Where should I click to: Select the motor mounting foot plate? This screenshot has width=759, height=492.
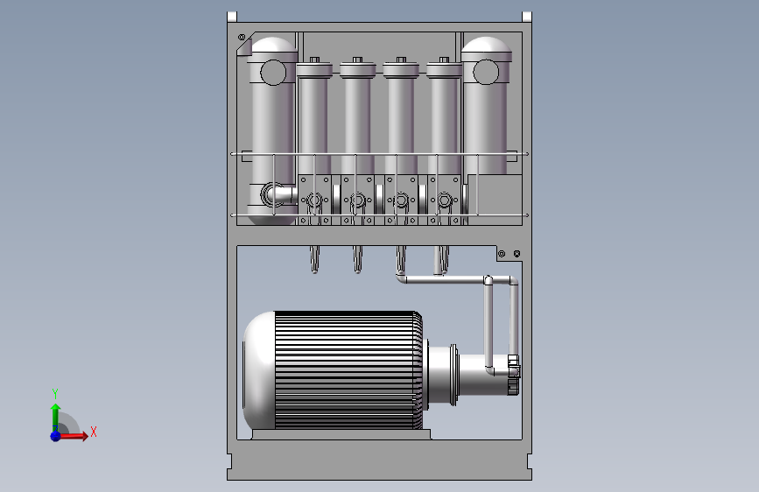point(341,434)
